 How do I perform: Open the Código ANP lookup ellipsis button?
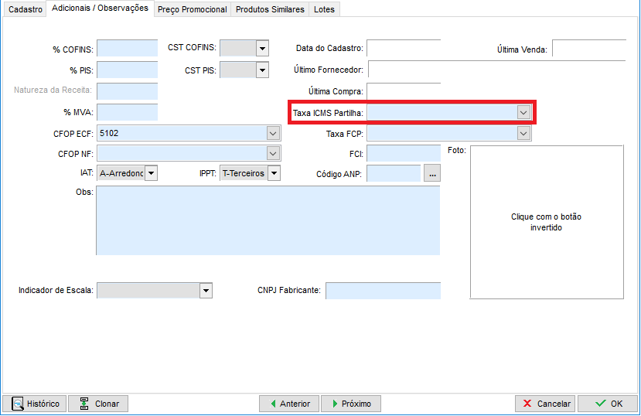(x=432, y=174)
